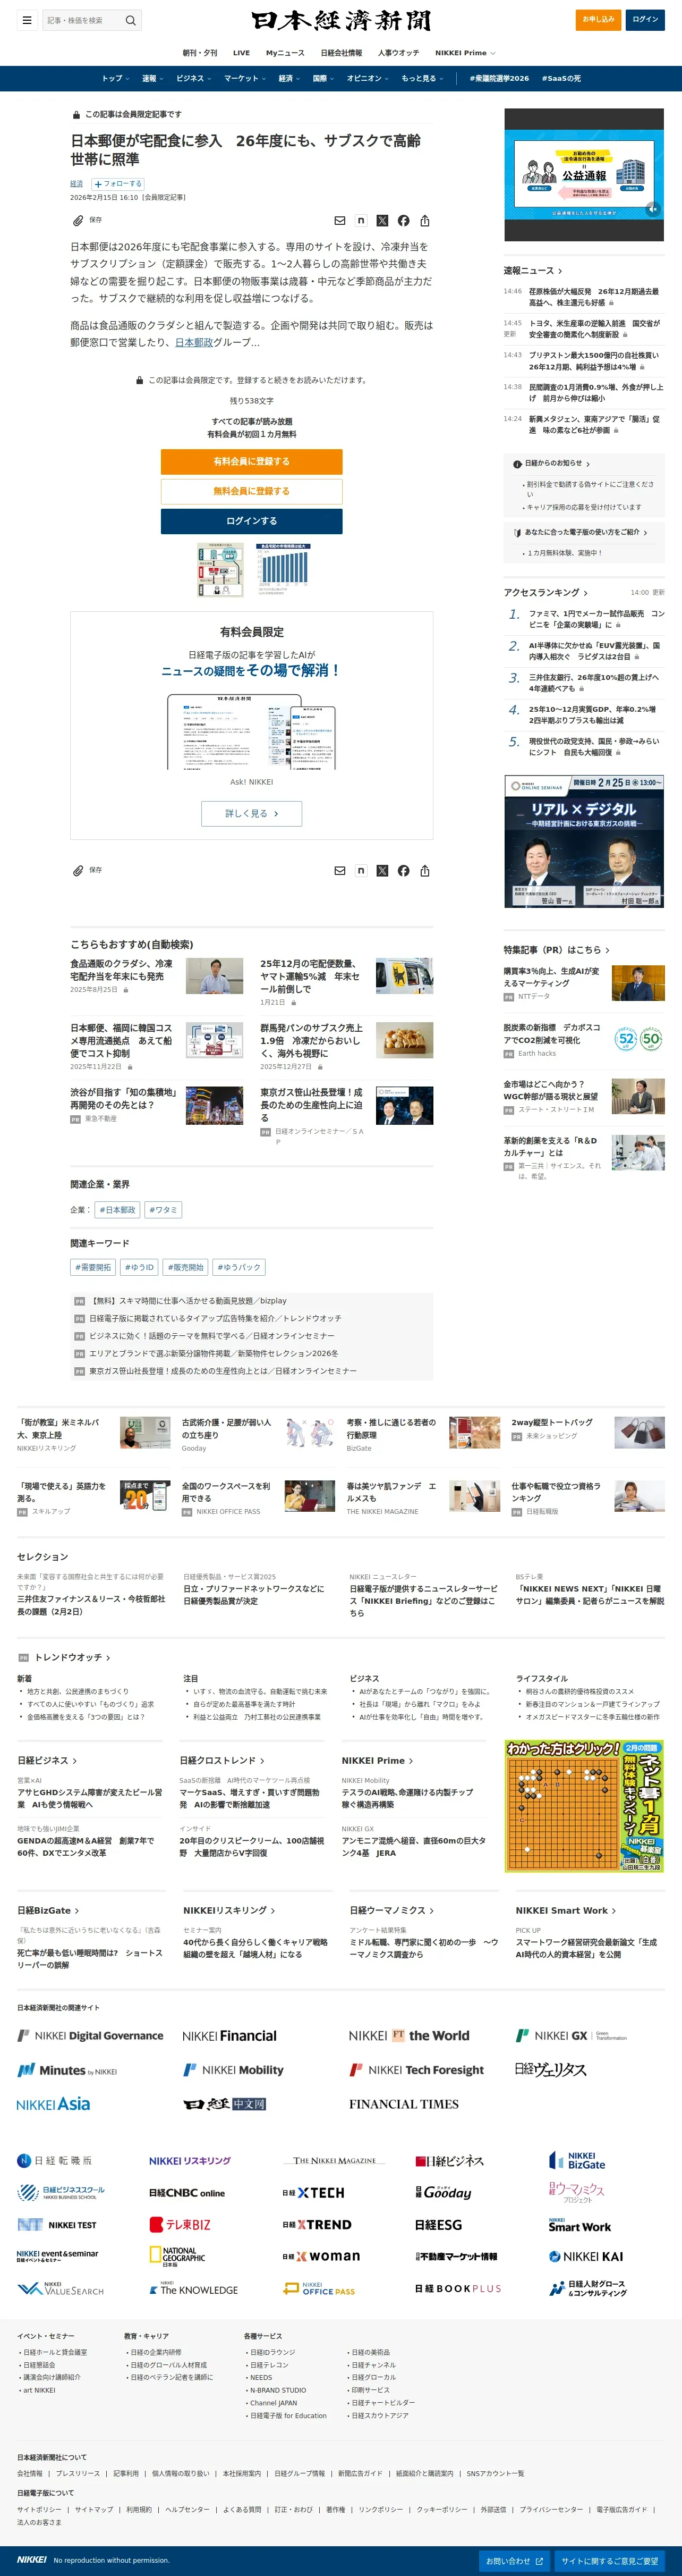Open the NIKKEI Digital Governance logo link
The image size is (682, 2576).
pos(90,2035)
